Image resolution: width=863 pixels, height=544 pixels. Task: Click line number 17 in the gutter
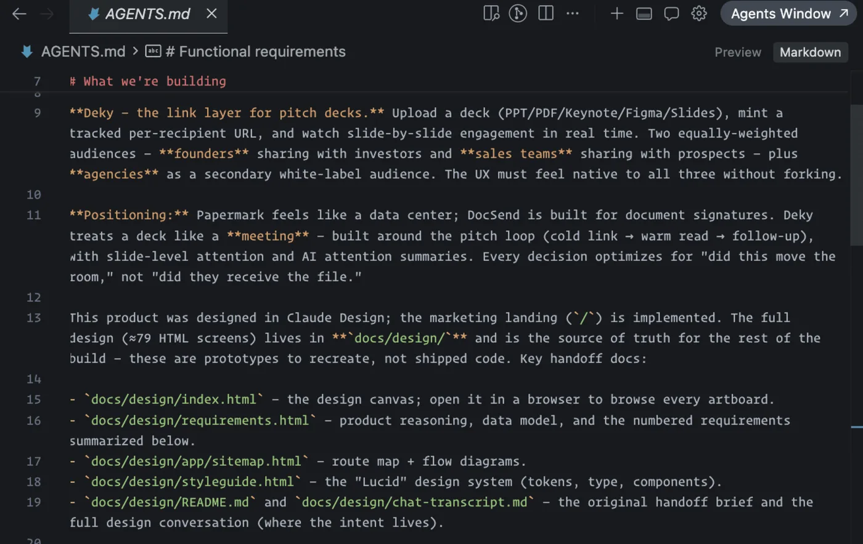click(34, 461)
